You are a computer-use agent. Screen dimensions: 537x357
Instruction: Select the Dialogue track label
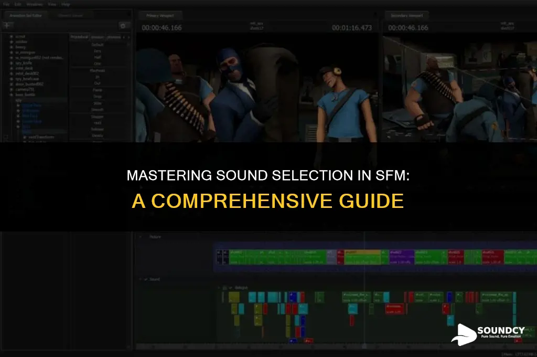coord(241,288)
